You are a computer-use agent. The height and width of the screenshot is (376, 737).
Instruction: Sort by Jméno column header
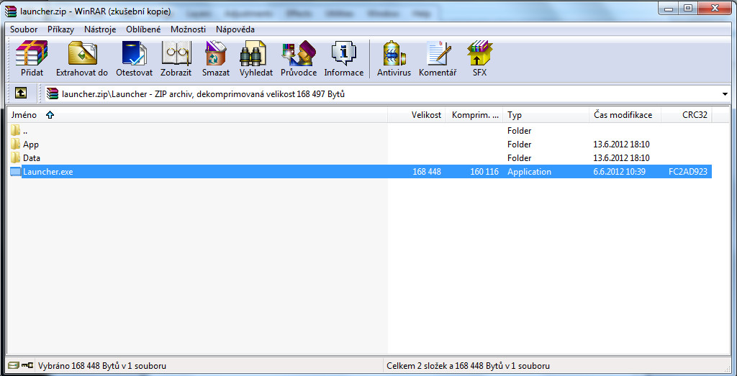[197, 115]
